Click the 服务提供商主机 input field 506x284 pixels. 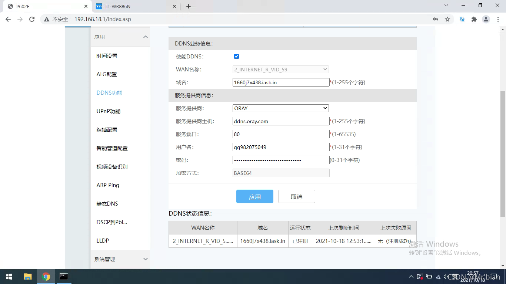[x=281, y=121]
